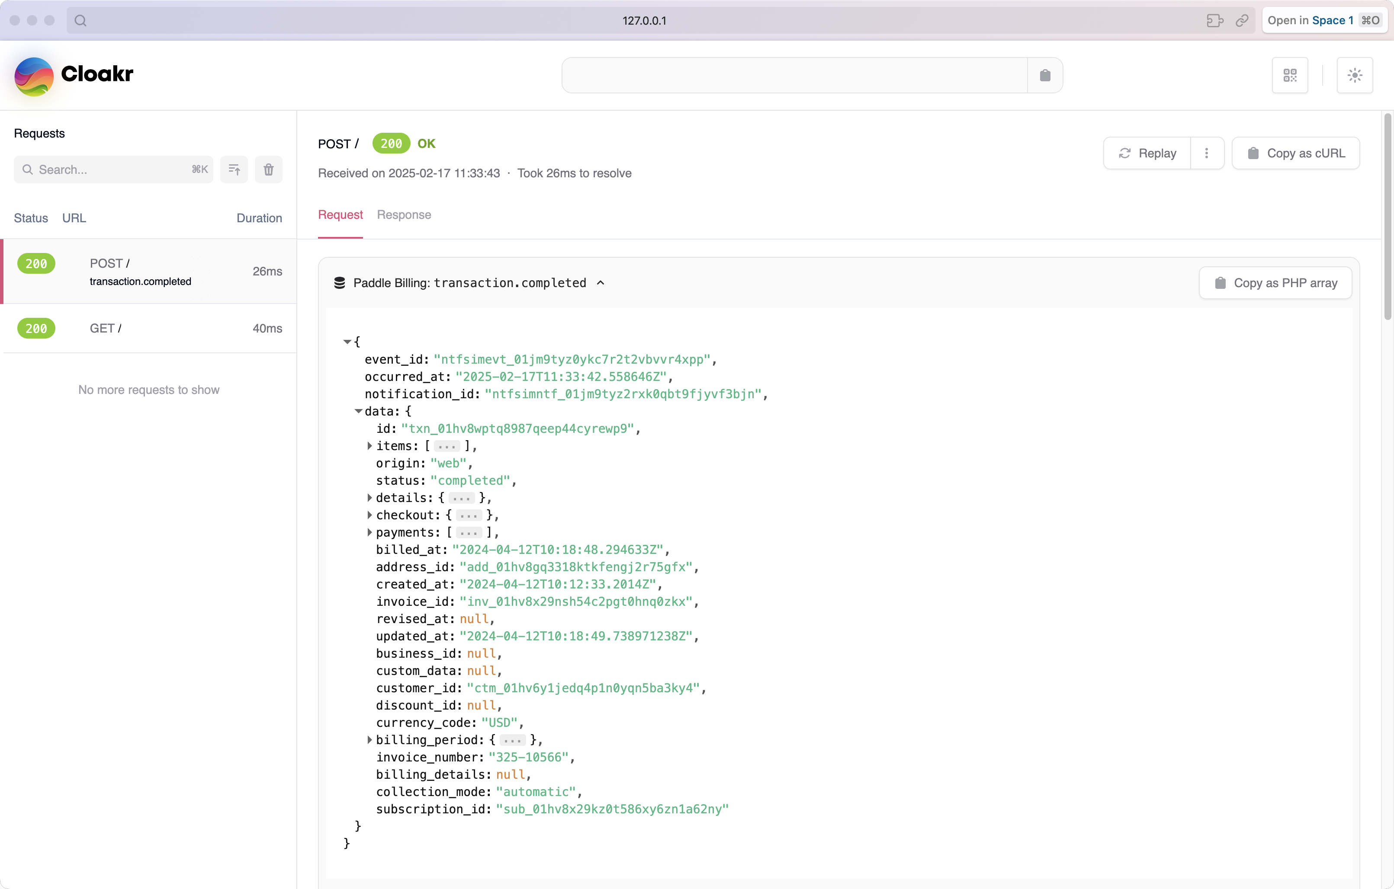Click the Received on timestamp text
The height and width of the screenshot is (889, 1394).
(x=409, y=173)
